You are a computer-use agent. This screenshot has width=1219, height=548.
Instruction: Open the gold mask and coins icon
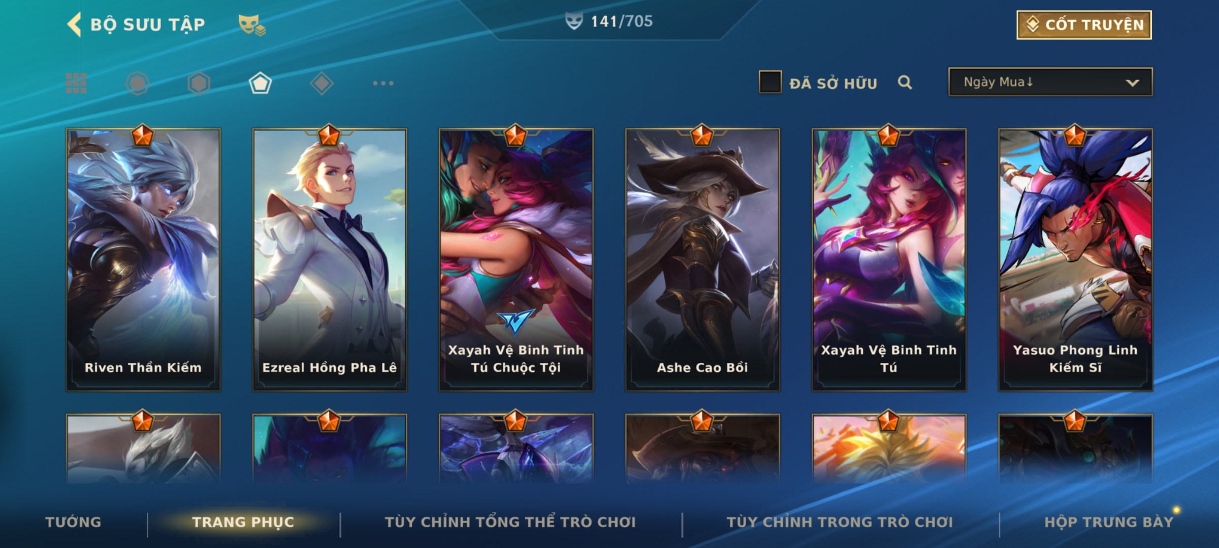coord(252,24)
